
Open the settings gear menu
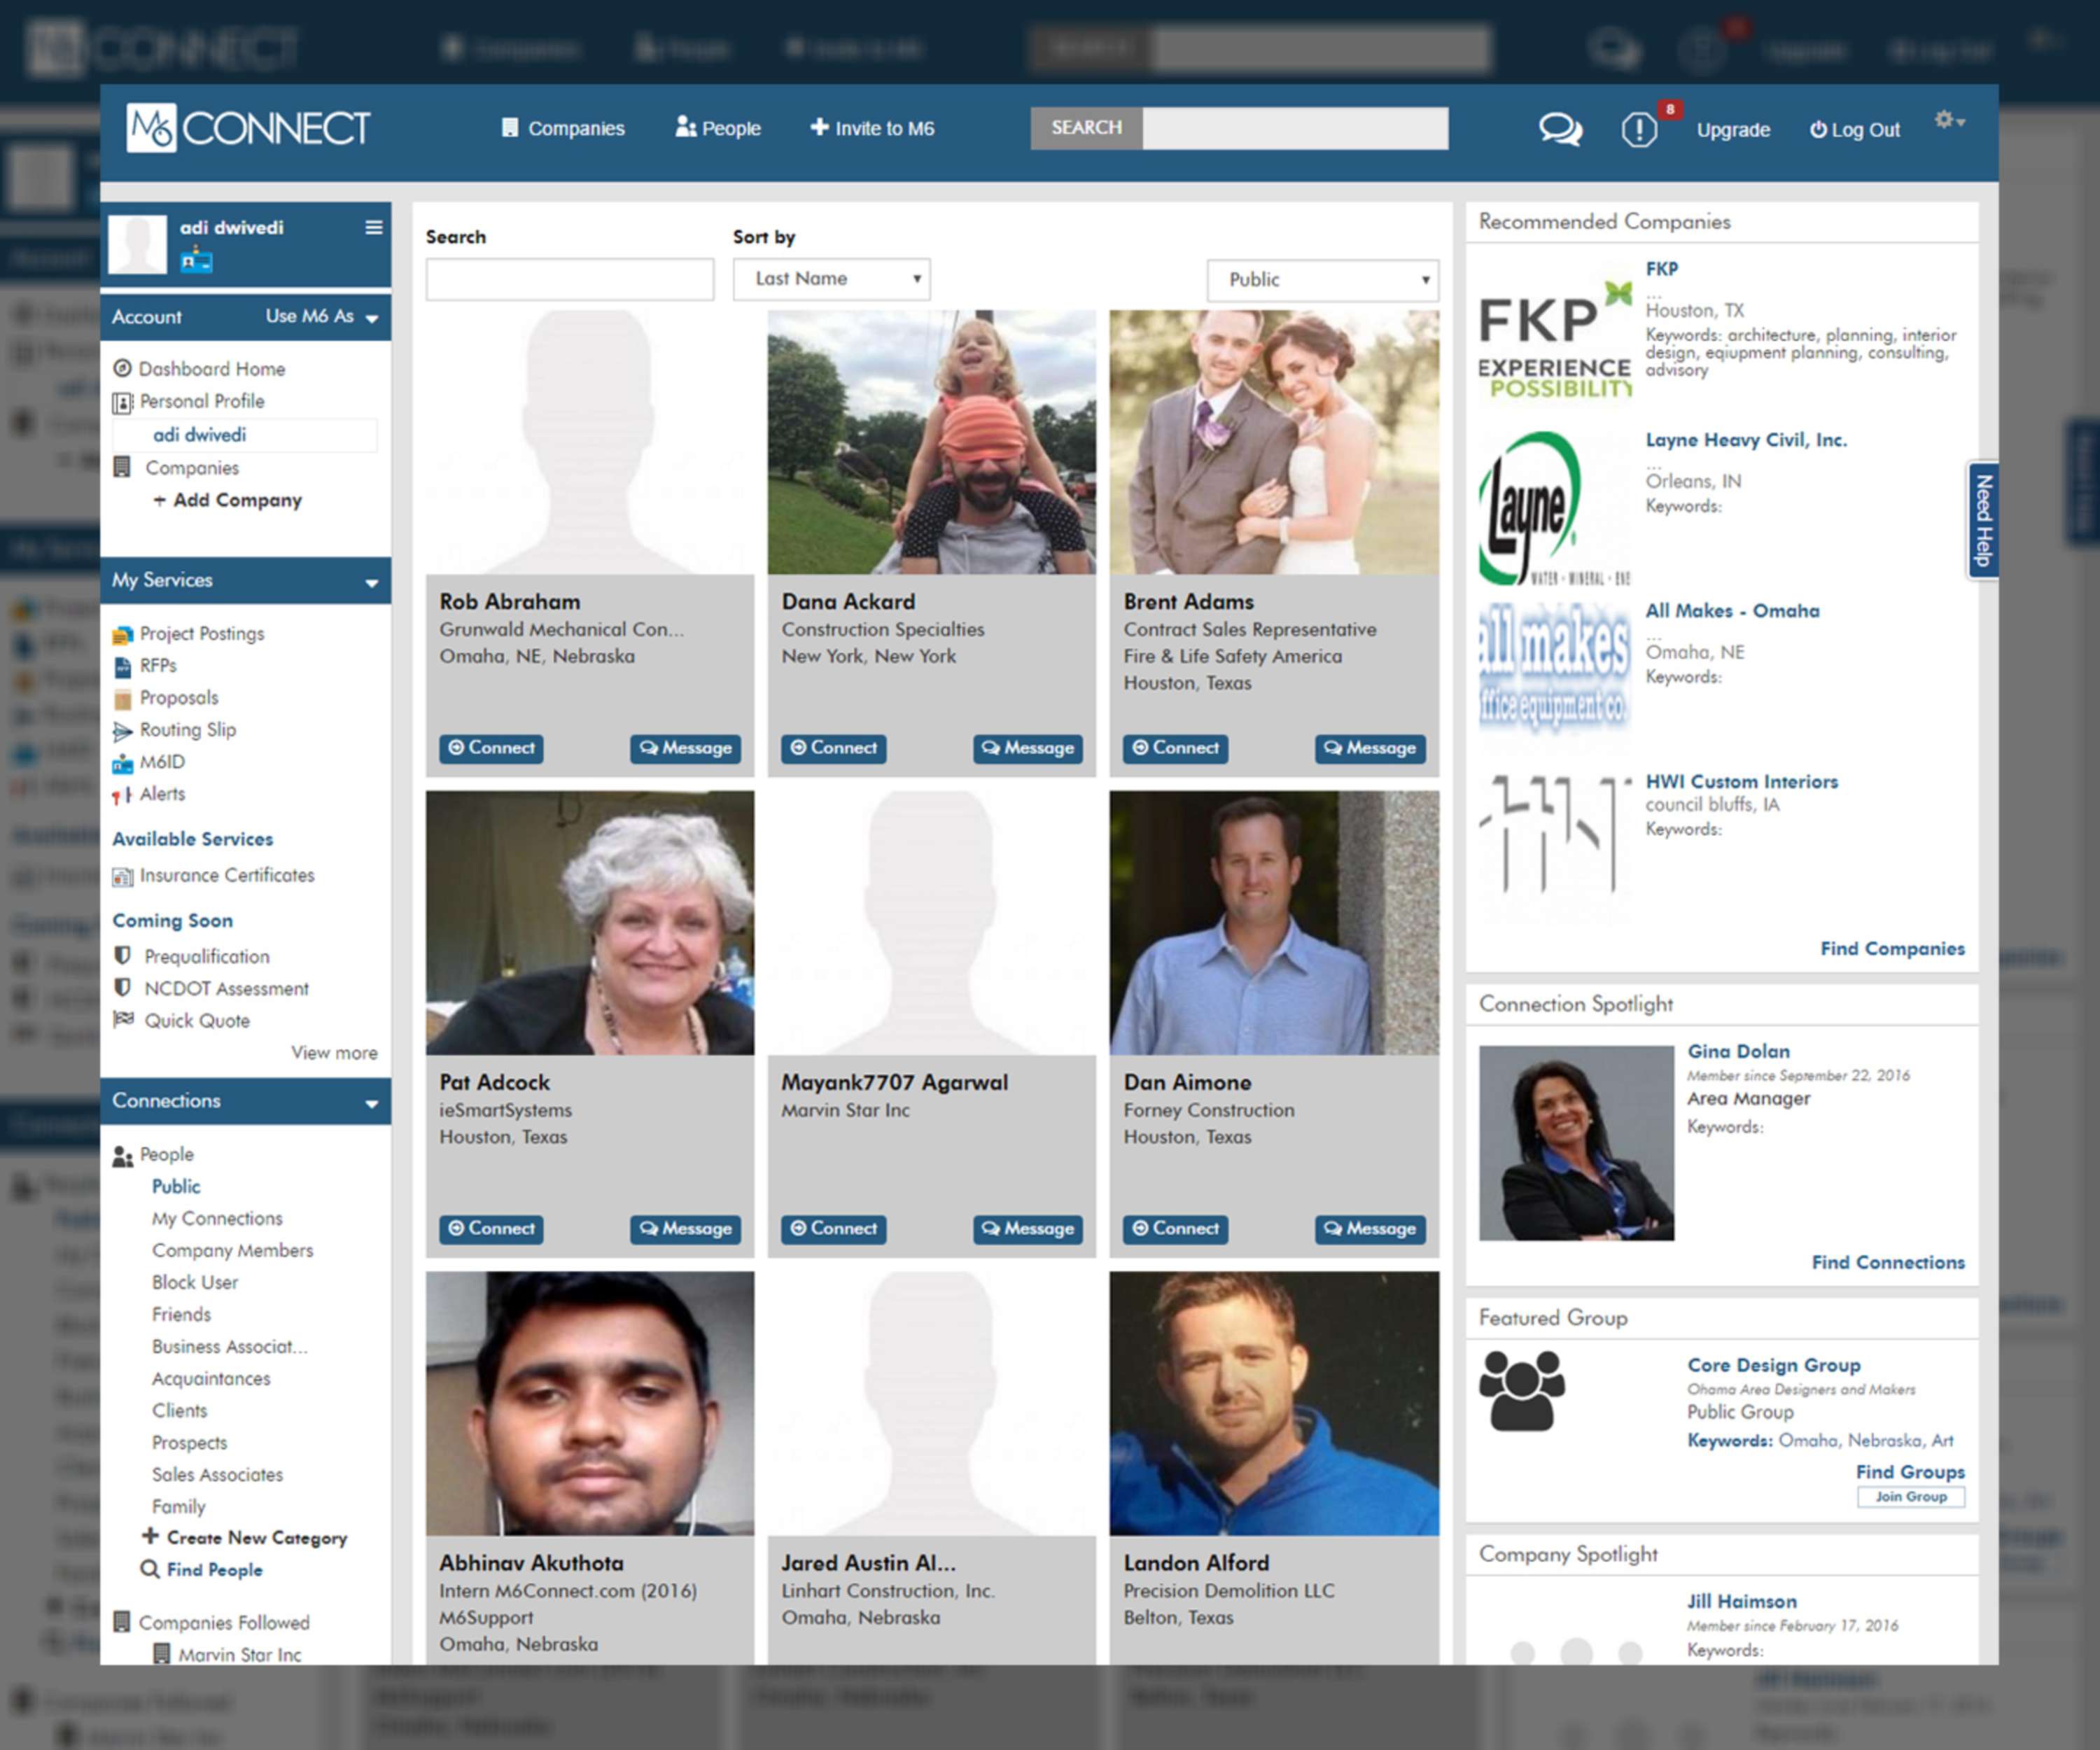[1949, 120]
